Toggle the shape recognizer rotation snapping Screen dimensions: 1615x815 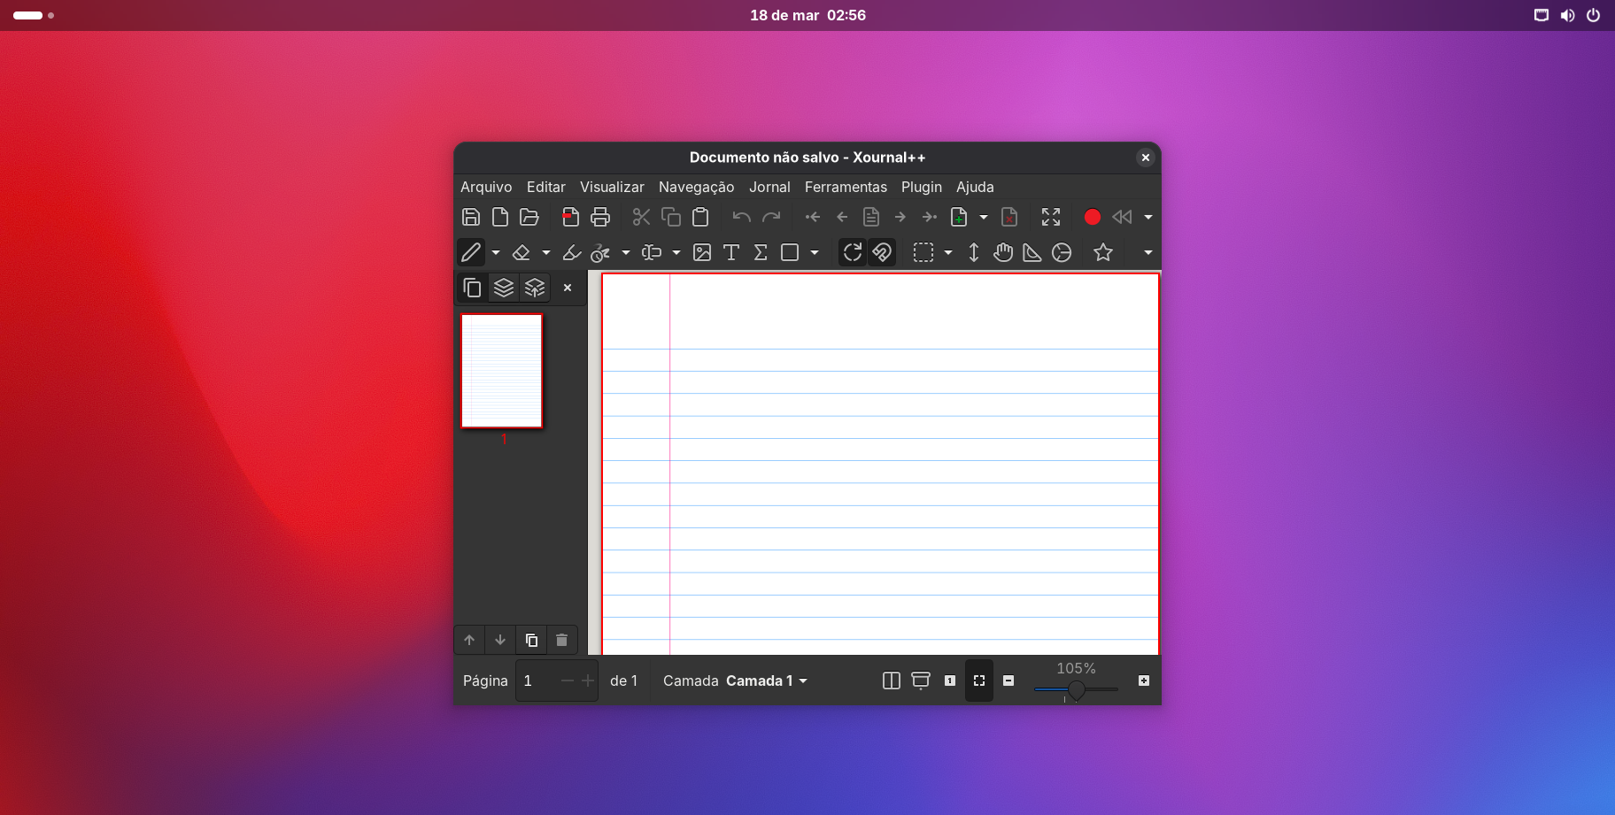coord(853,253)
